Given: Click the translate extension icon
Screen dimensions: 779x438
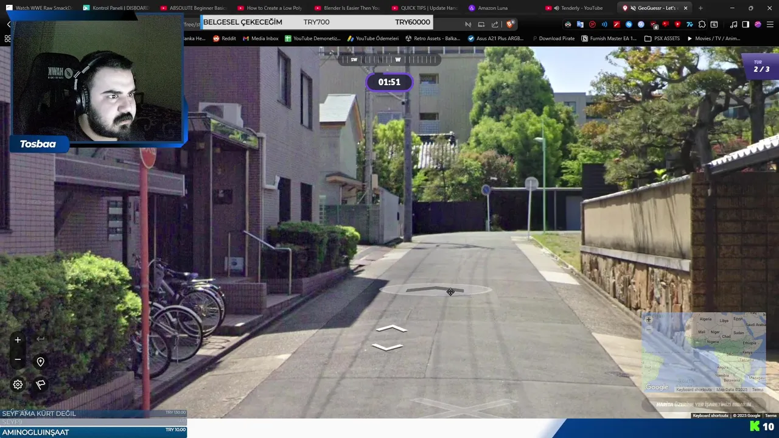Looking at the screenshot, I should click(580, 24).
